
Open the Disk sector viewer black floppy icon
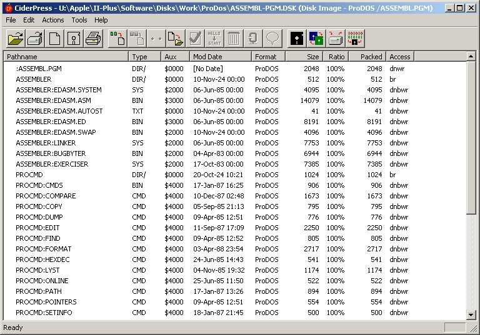pos(297,39)
